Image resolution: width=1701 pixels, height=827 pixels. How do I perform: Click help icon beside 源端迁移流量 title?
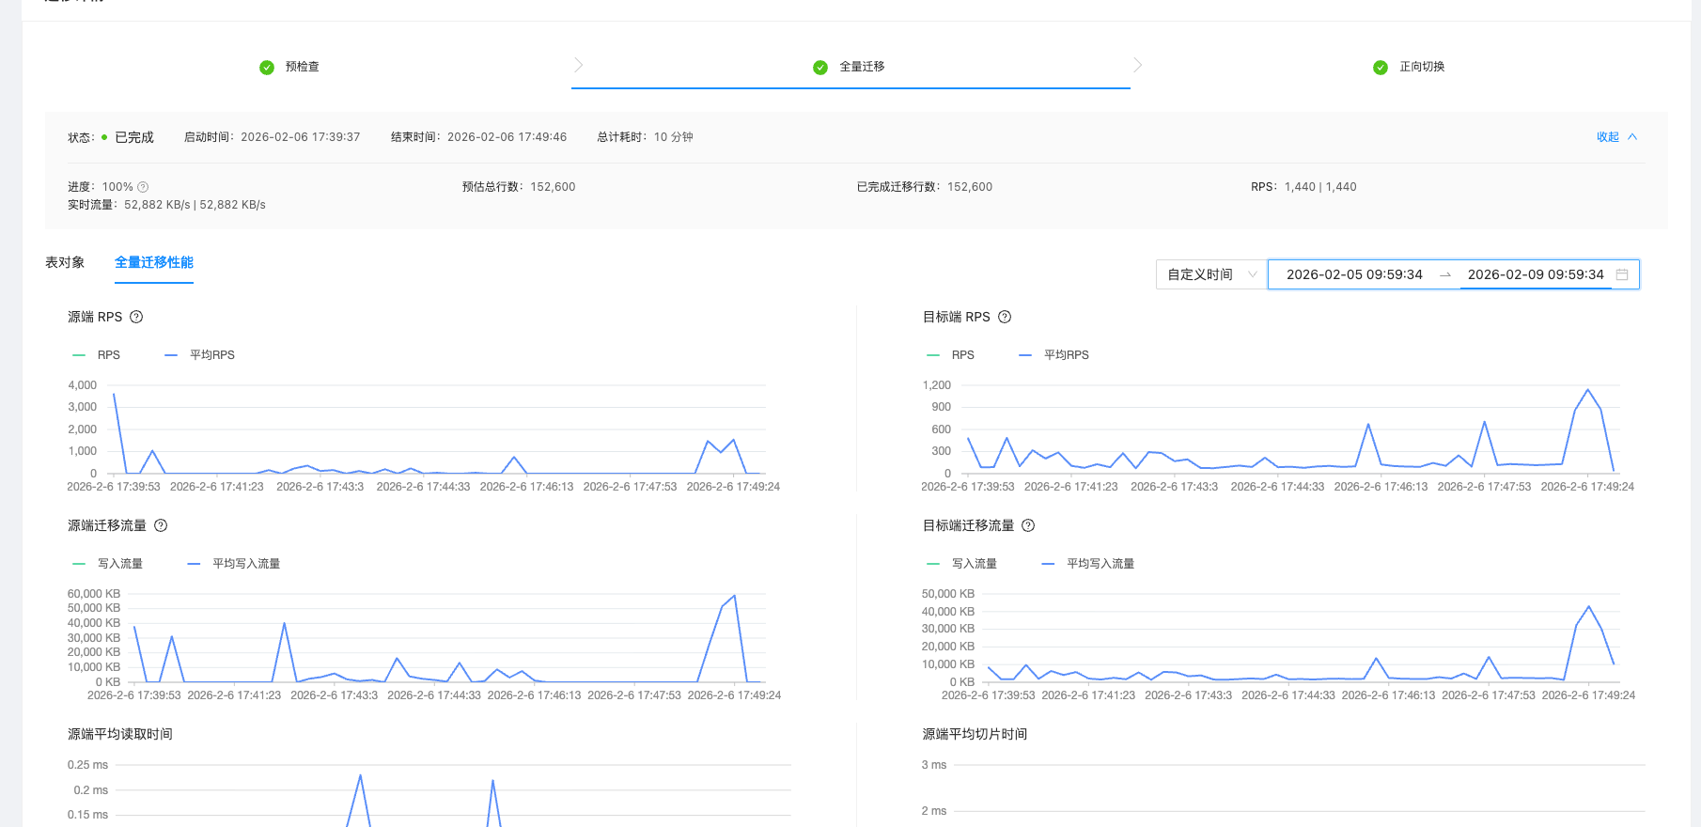[x=161, y=525]
